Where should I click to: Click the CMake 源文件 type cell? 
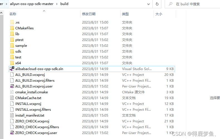[133, 92]
